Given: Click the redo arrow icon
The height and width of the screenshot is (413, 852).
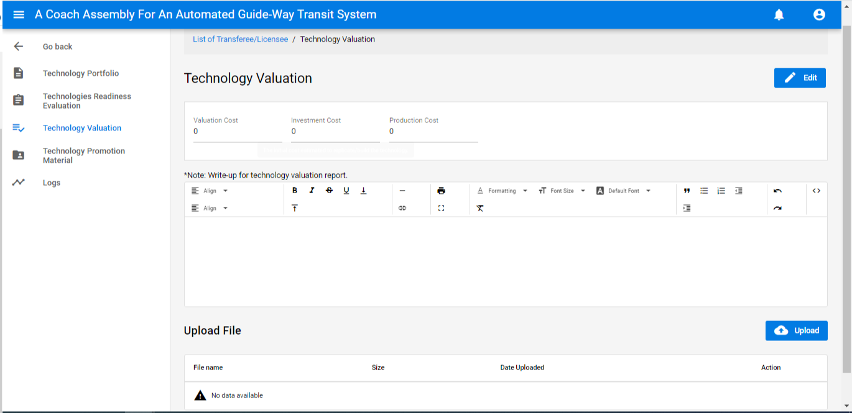Looking at the screenshot, I should tap(777, 208).
